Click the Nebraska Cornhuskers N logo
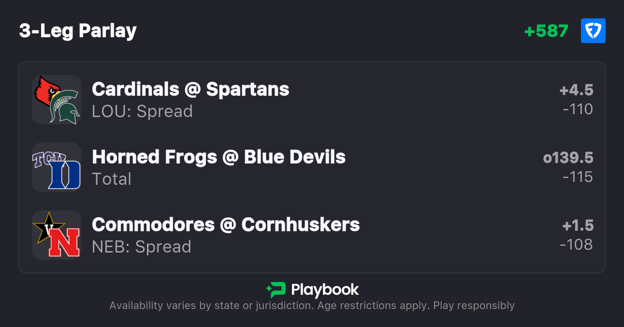The height and width of the screenshot is (327, 624). [x=64, y=242]
